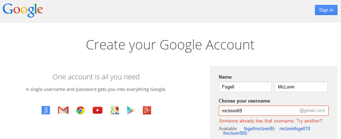Click the '@gmail.com' suffix text

(312, 111)
